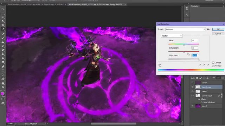The height and width of the screenshot is (126, 225).
Task: Click the lock all padlock icon
Action: [x=207, y=78]
